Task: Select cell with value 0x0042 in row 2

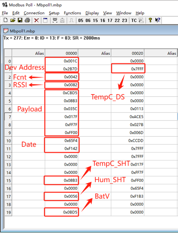Action: 62,77
